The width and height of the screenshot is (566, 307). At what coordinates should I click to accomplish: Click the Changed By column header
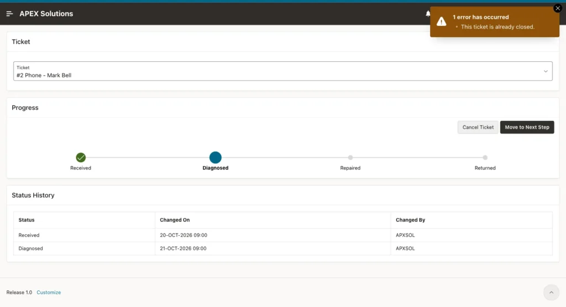pos(411,220)
